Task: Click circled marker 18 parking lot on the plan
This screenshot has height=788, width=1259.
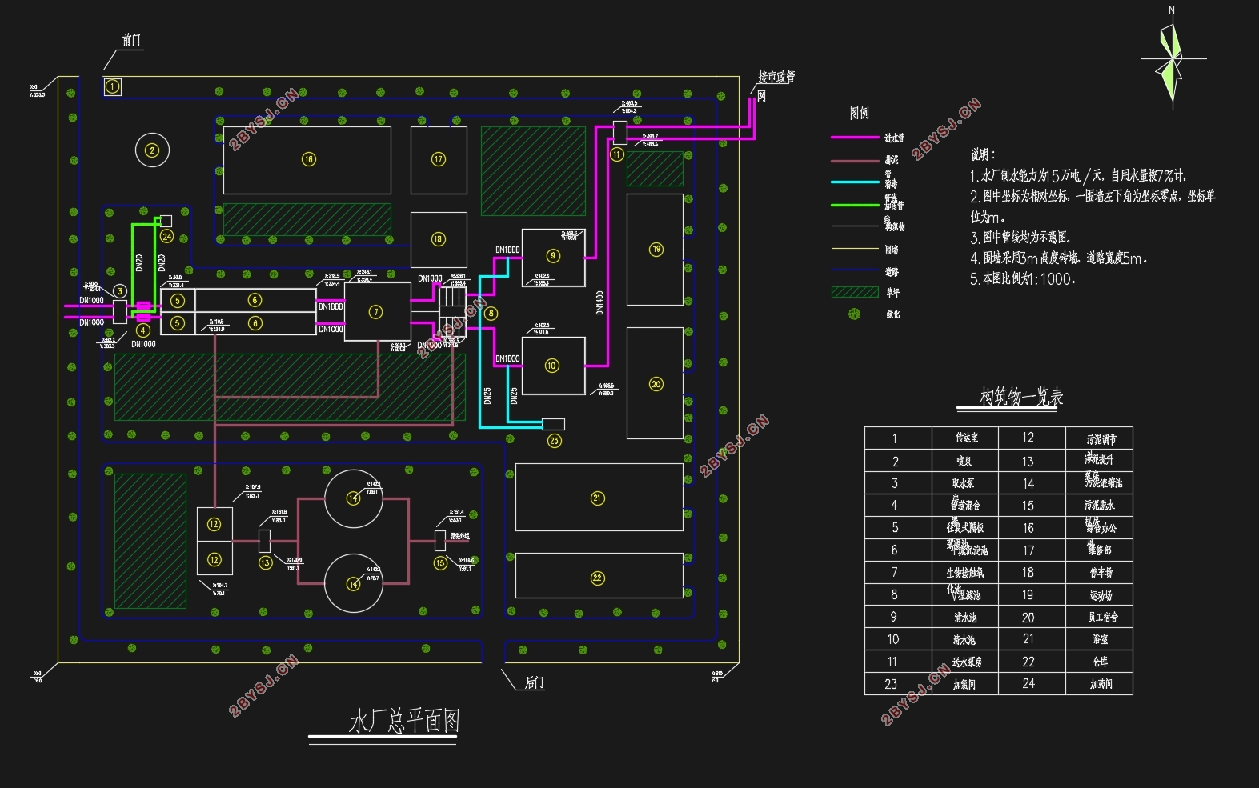Action: [438, 239]
